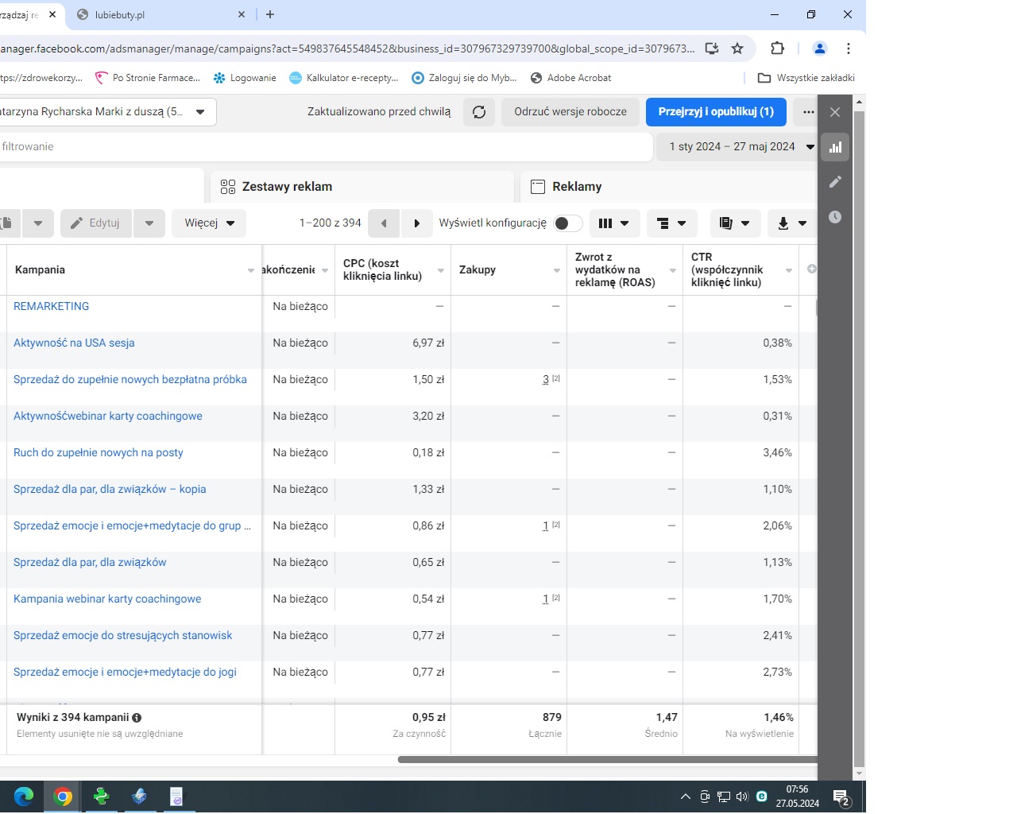Viewport: 1017px width, 814px height.
Task: Click the Edytuj button
Action: (96, 223)
